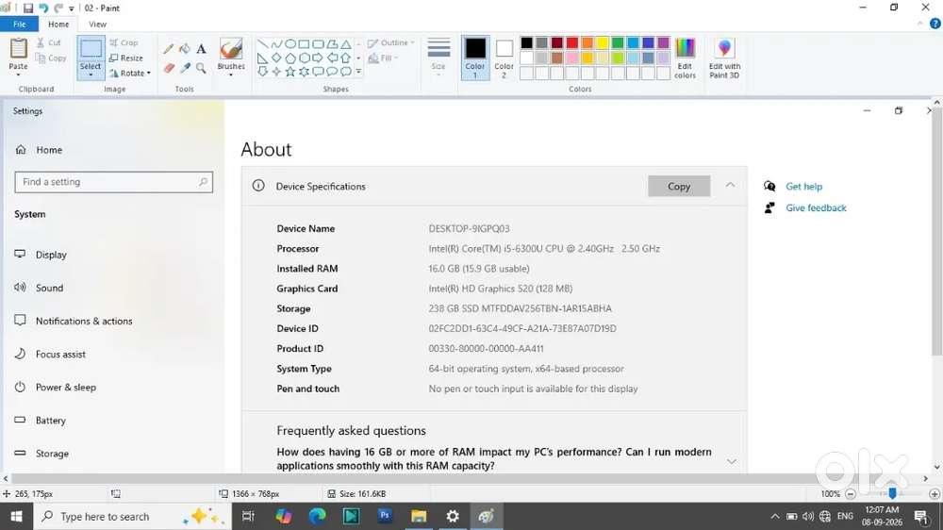The height and width of the screenshot is (530, 943).
Task: Select the Eraser tool
Action: click(x=169, y=68)
